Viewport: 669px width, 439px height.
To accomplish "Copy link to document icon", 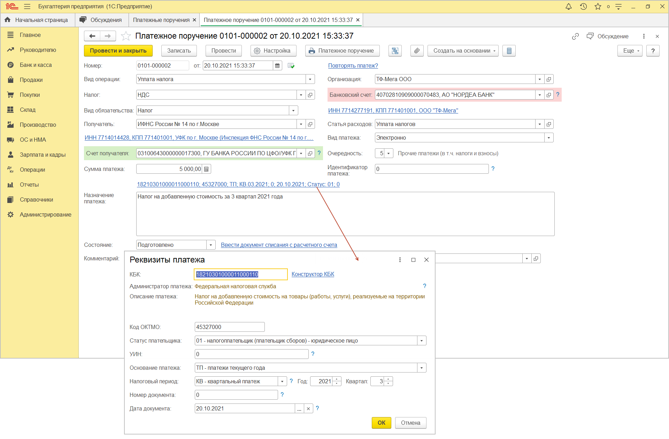I will [x=575, y=36].
